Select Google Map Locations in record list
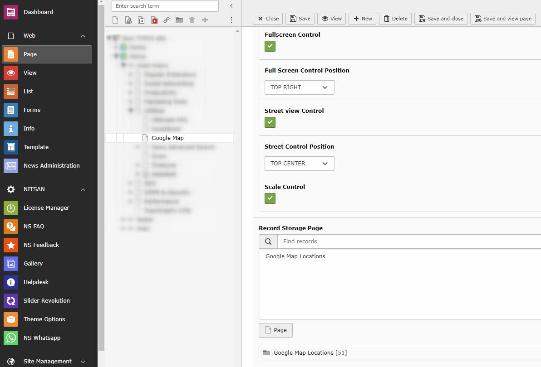 pos(295,256)
